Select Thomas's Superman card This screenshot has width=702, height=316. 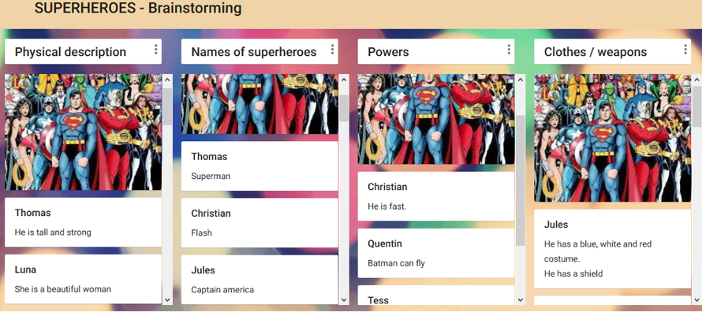pos(260,165)
